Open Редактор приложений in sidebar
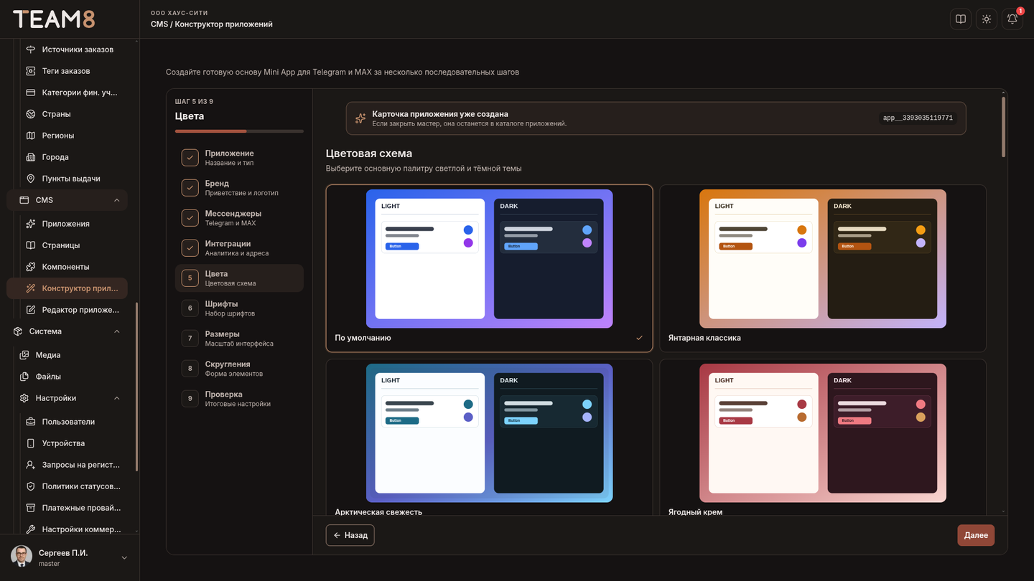The width and height of the screenshot is (1034, 581). 67,310
